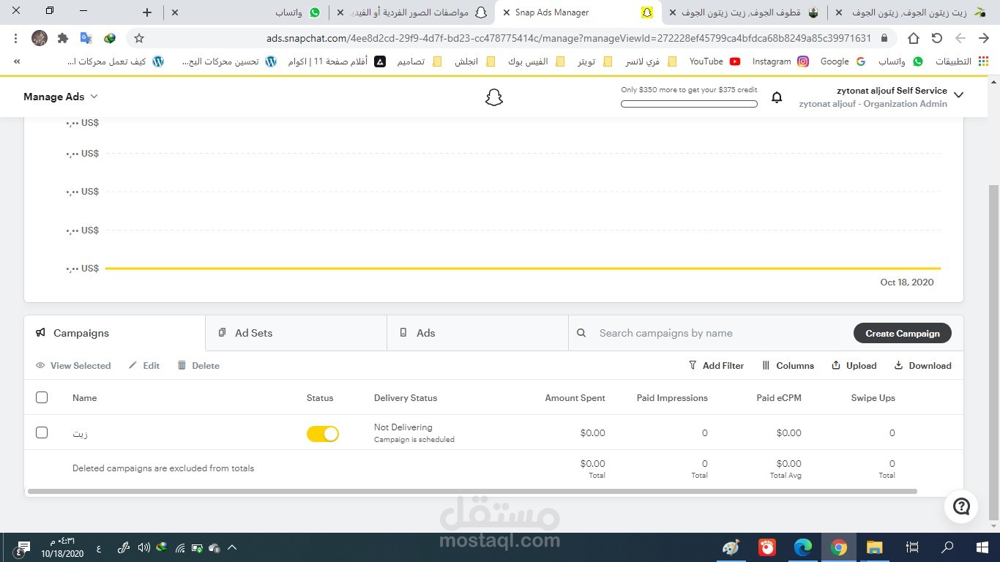This screenshot has height=562, width=1000.
Task: Show more bookmarks with the chevron
Action: point(16,61)
